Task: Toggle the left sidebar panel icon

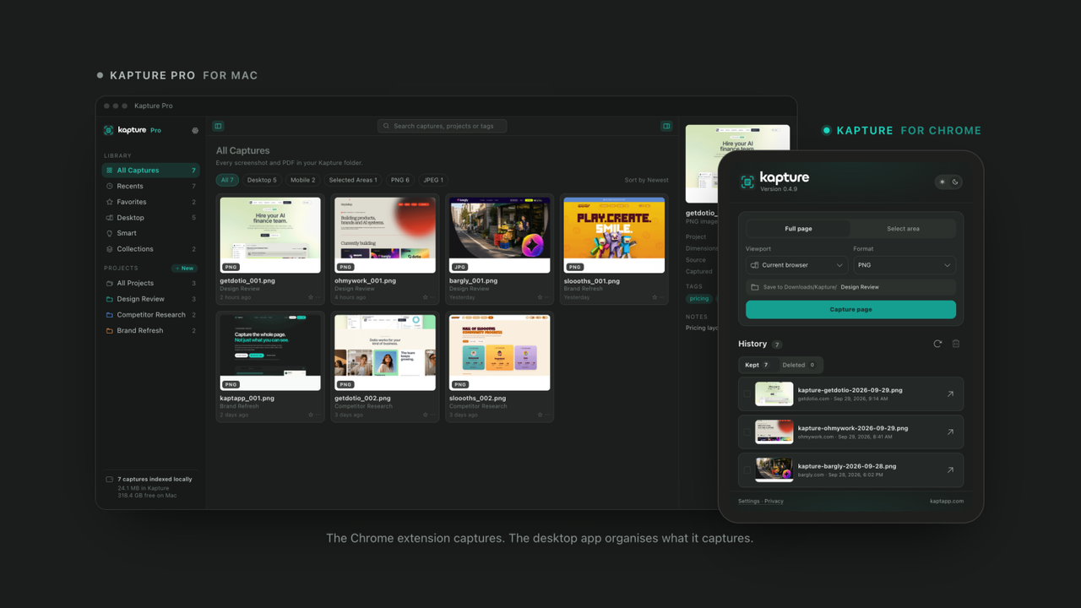Action: click(218, 126)
